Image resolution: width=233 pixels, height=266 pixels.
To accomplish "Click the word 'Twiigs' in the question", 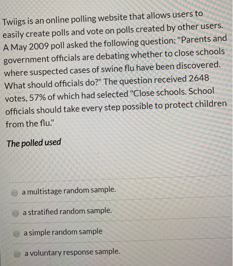I will click(14, 22).
